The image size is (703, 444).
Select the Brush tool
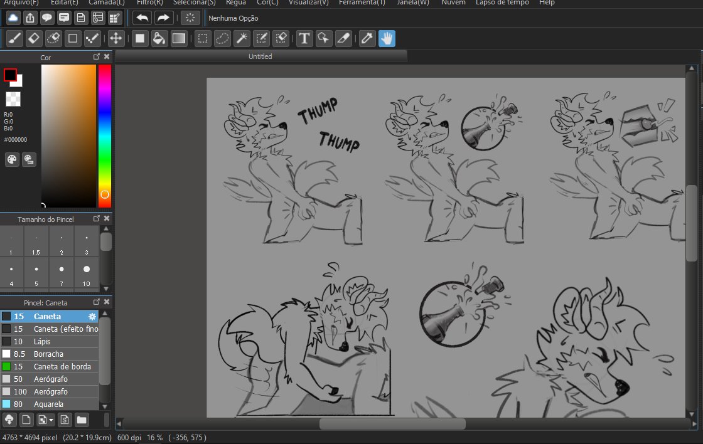(x=14, y=38)
